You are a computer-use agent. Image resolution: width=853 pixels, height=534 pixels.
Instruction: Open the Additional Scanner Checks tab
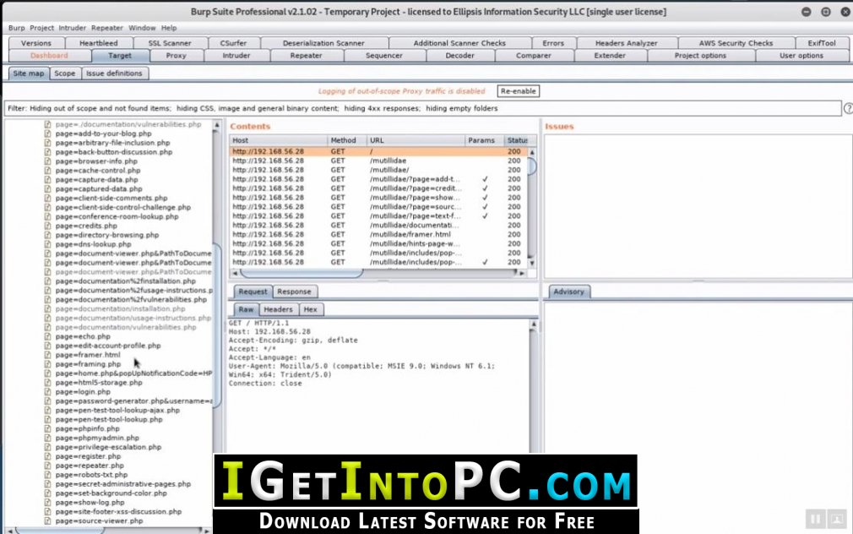[x=459, y=43]
